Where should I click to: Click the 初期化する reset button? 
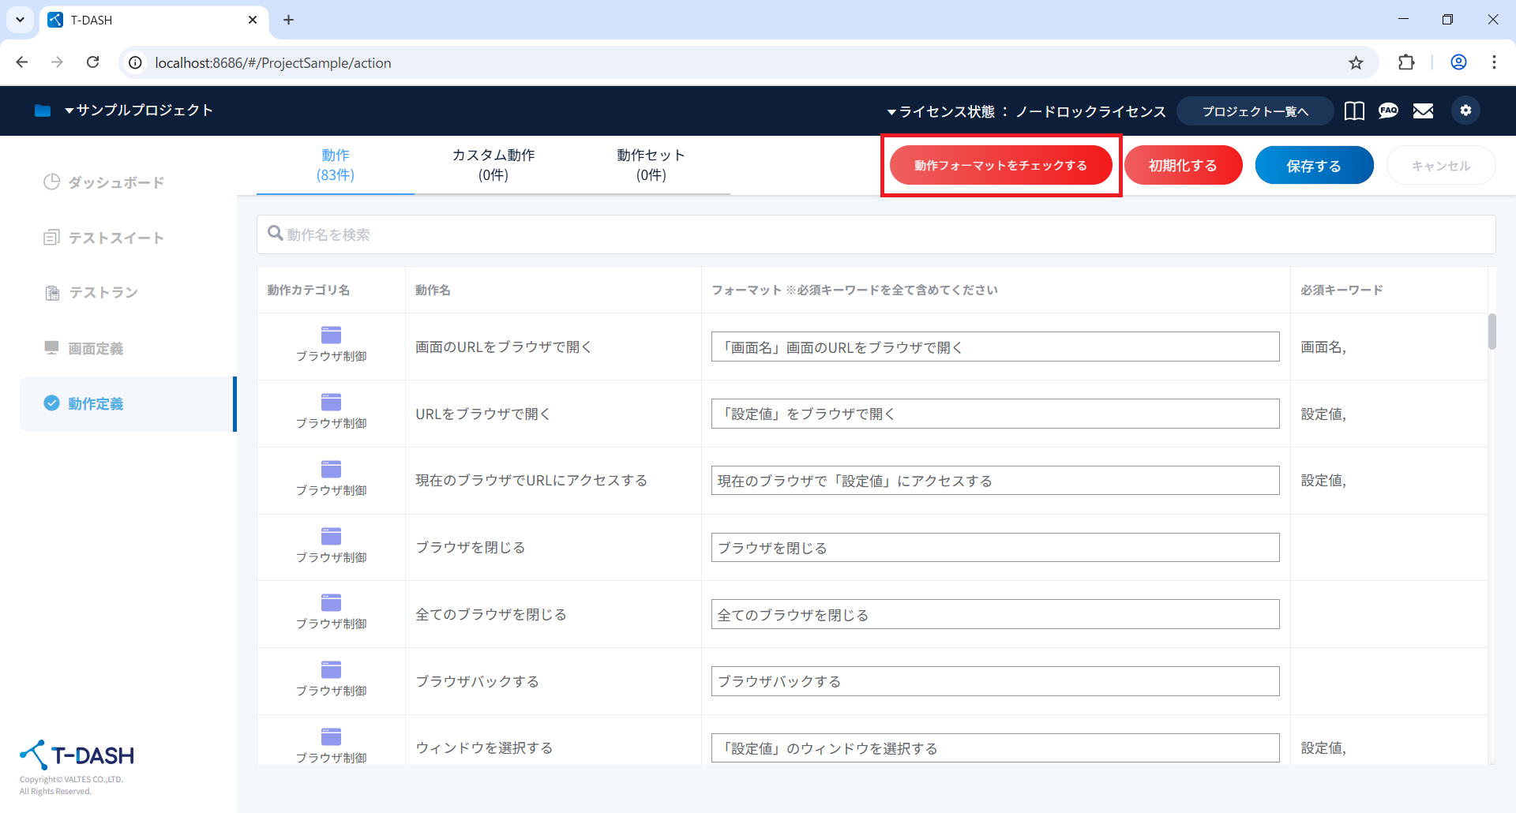coord(1183,166)
